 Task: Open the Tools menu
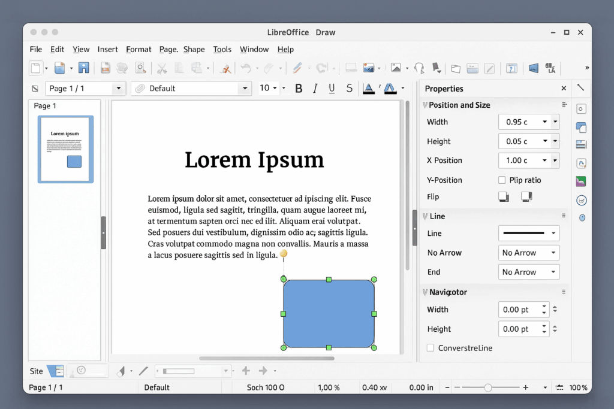point(222,49)
